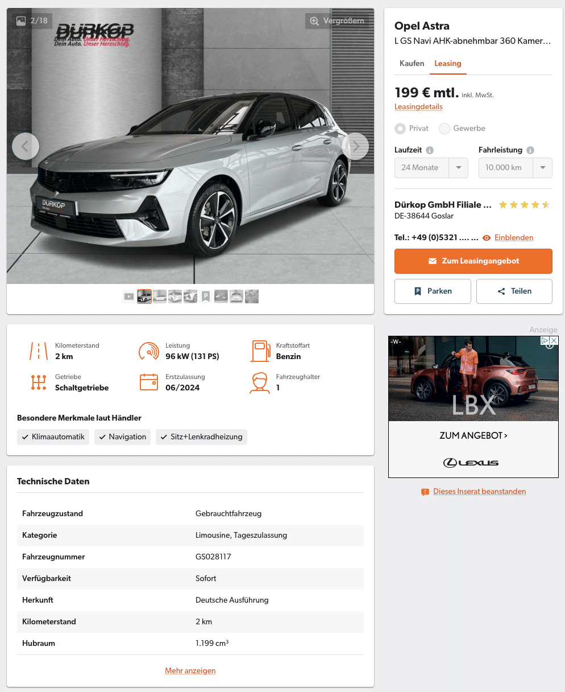The height and width of the screenshot is (692, 565).
Task: Click the Parken bookmark button
Action: click(433, 291)
